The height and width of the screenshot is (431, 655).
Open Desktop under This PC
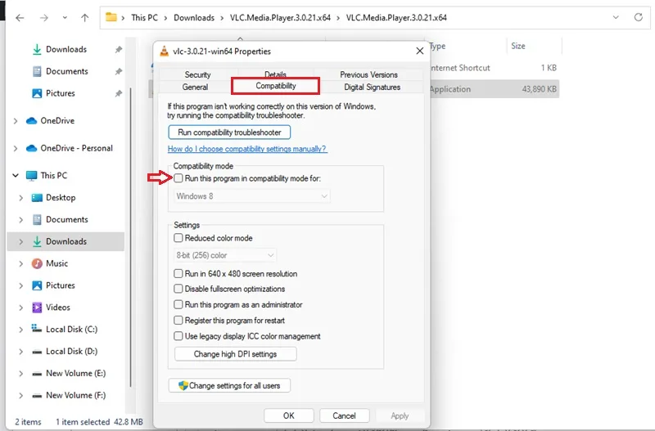61,197
